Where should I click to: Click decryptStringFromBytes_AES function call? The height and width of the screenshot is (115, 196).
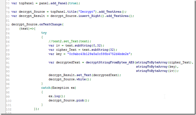(x=110, y=62)
